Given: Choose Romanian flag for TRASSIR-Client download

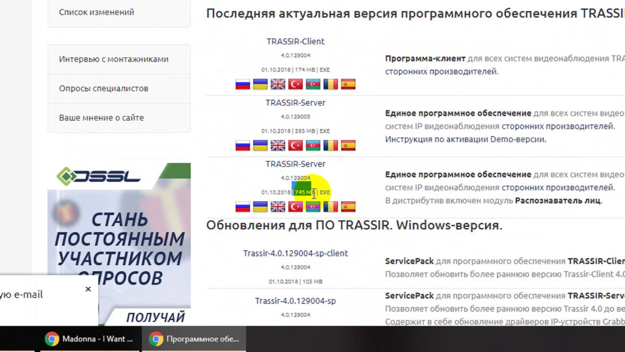Looking at the screenshot, I should click(x=331, y=84).
